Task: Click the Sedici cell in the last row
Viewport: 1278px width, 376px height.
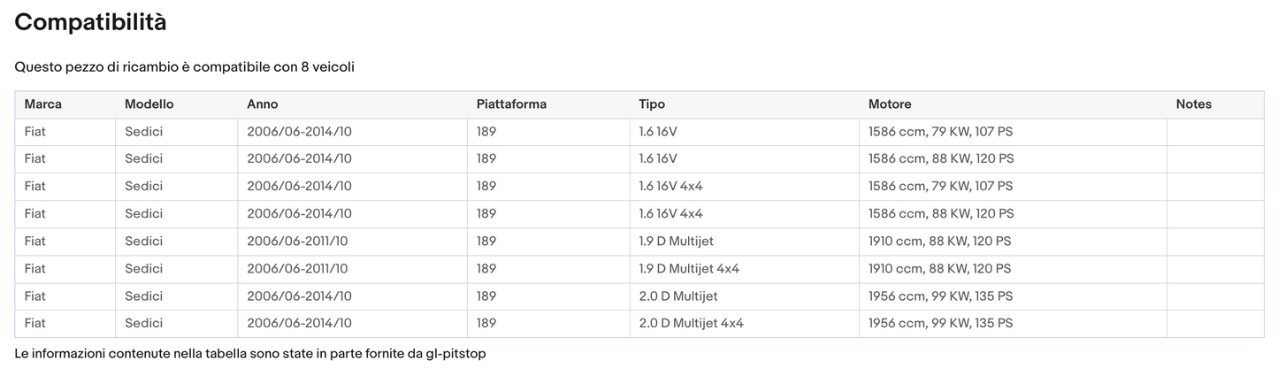Action: (144, 324)
